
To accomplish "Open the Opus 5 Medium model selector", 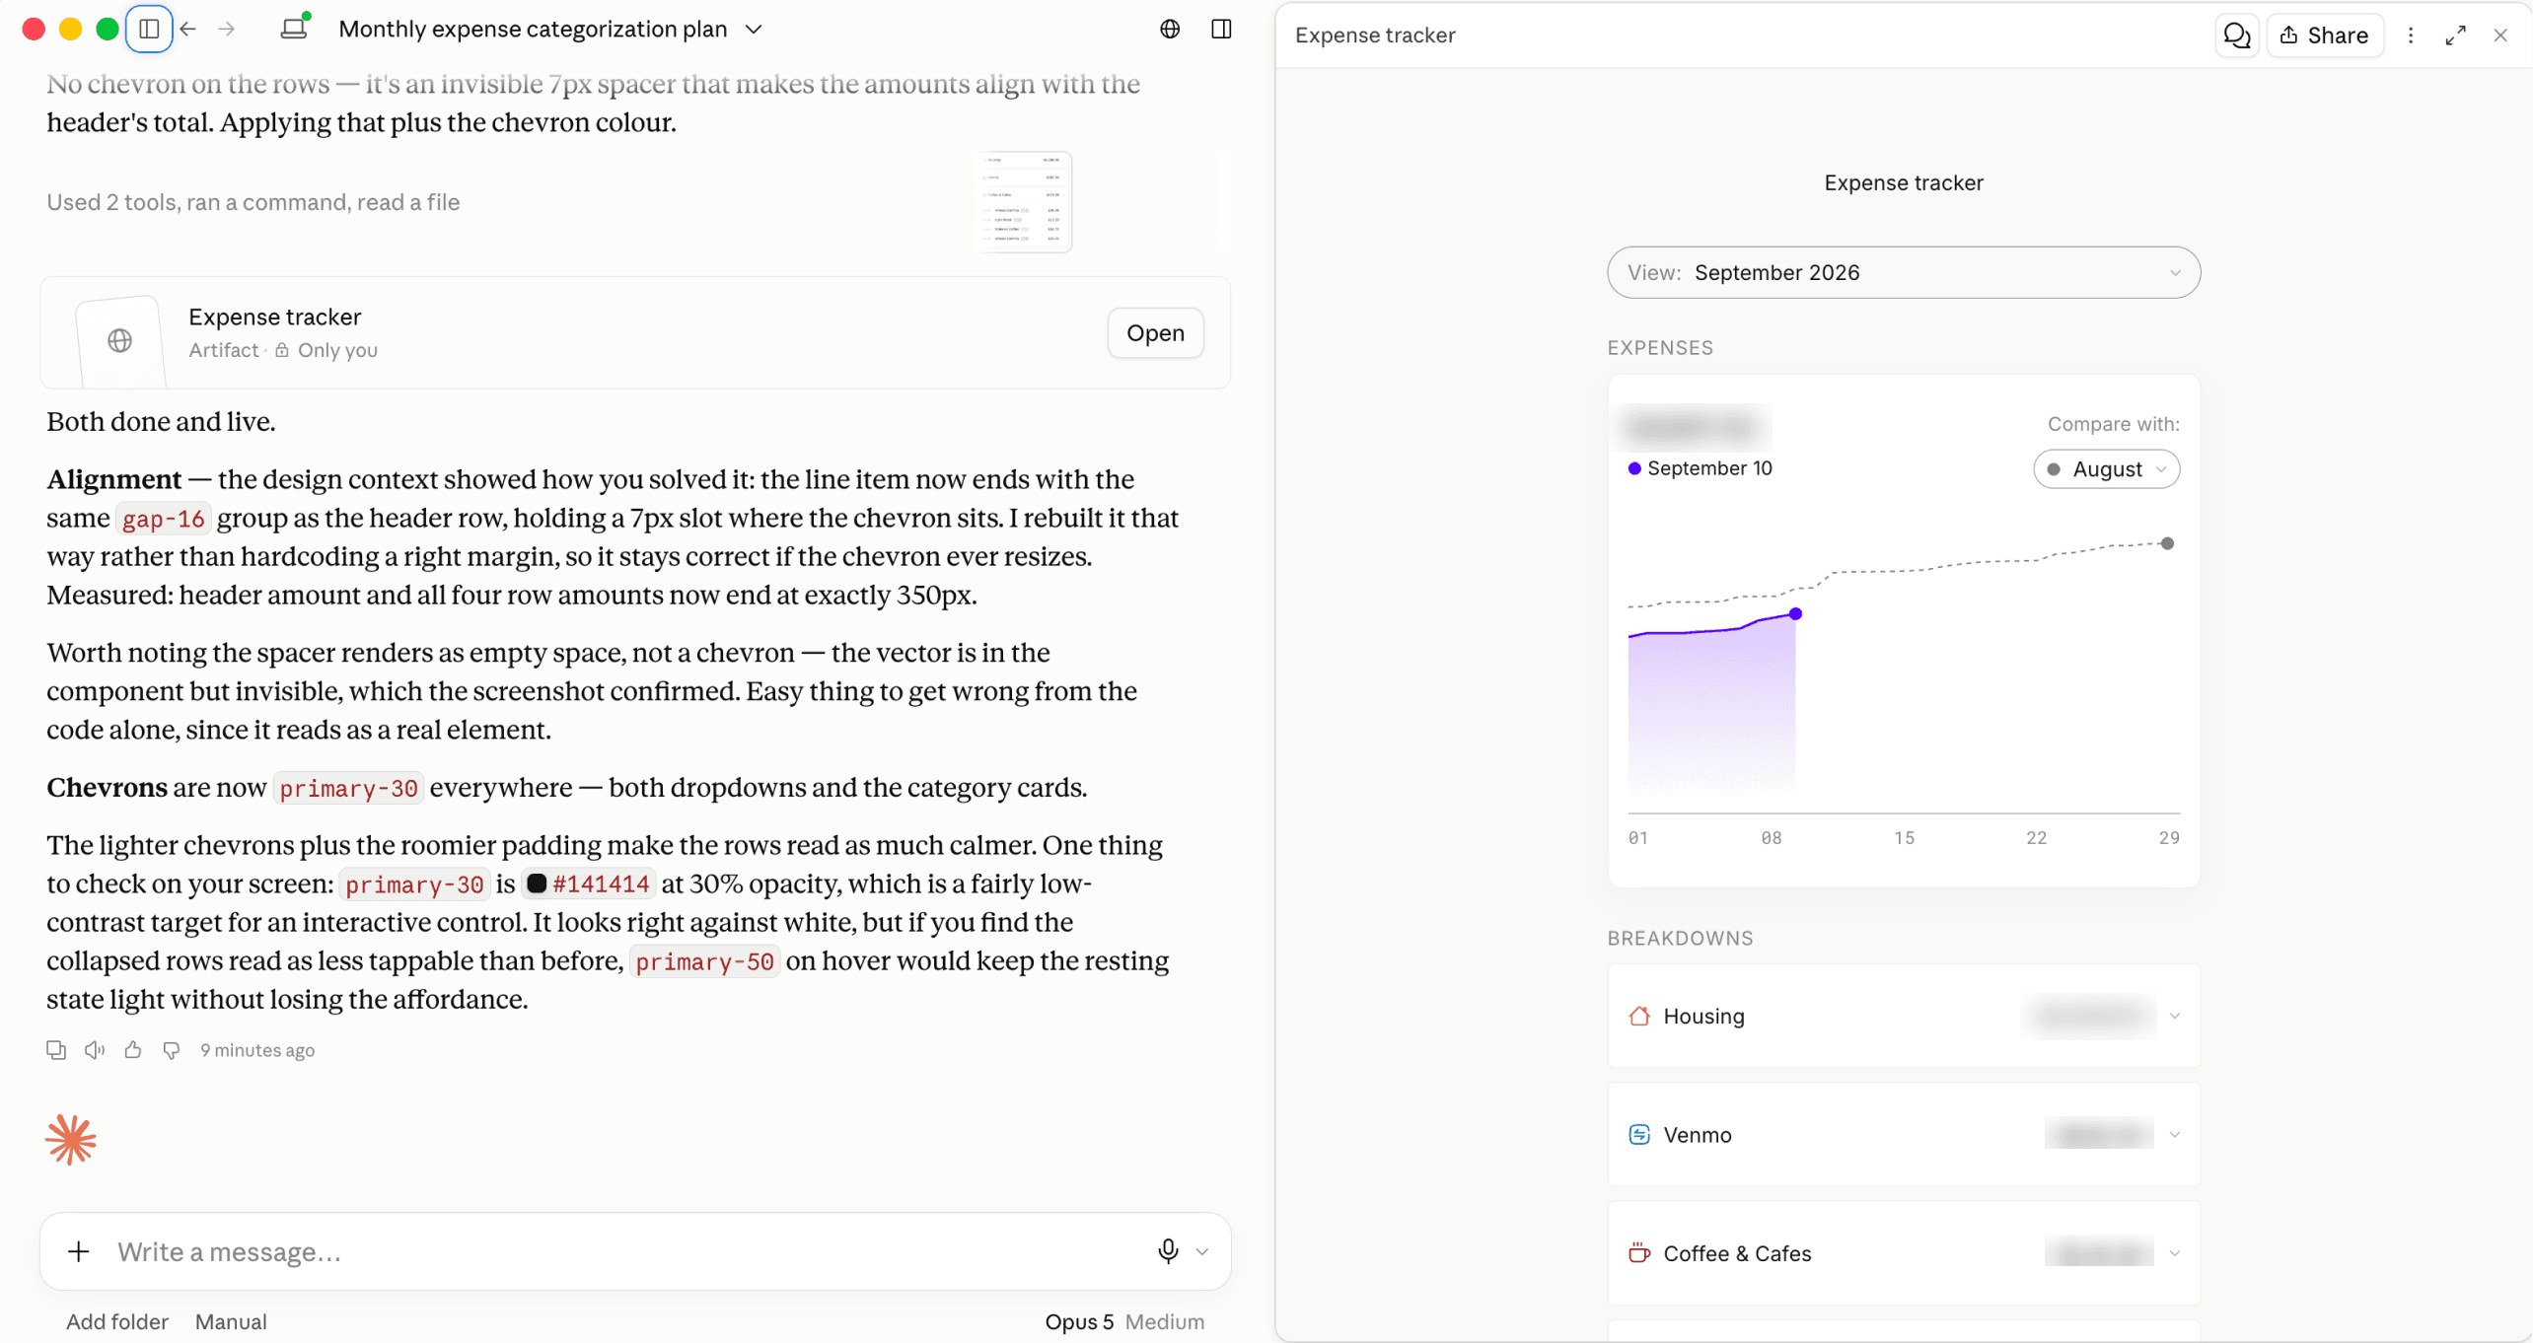I will click(1124, 1321).
